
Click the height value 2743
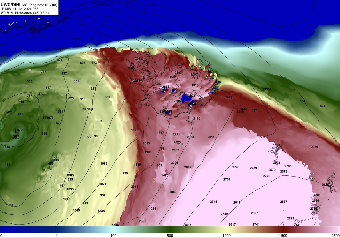[236, 167]
